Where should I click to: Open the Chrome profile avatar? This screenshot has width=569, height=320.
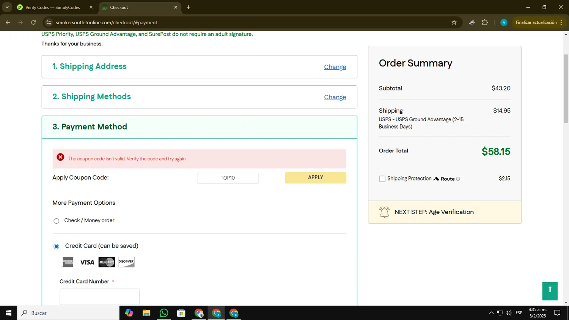pos(504,22)
